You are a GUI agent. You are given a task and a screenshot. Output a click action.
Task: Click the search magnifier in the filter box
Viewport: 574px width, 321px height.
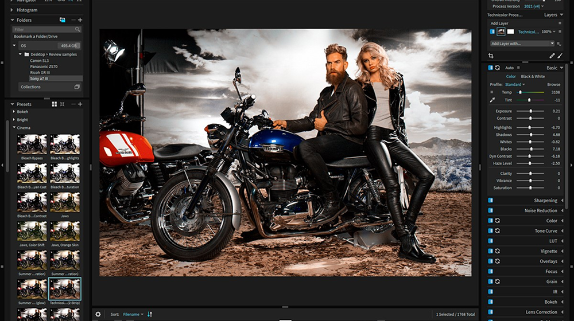(77, 29)
